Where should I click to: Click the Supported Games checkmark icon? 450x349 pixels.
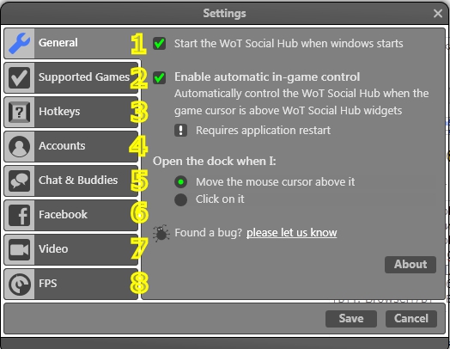(19, 77)
